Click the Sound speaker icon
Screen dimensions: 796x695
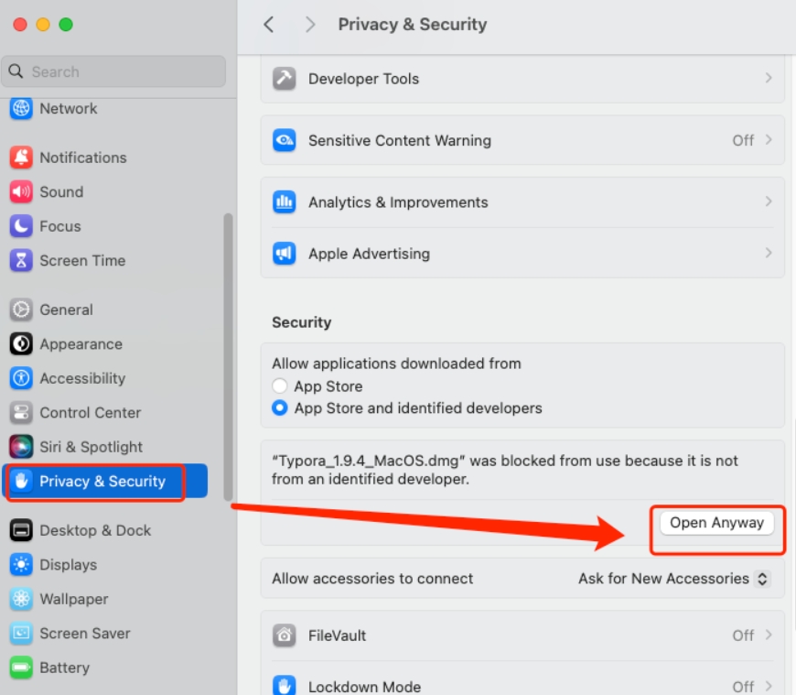point(21,192)
